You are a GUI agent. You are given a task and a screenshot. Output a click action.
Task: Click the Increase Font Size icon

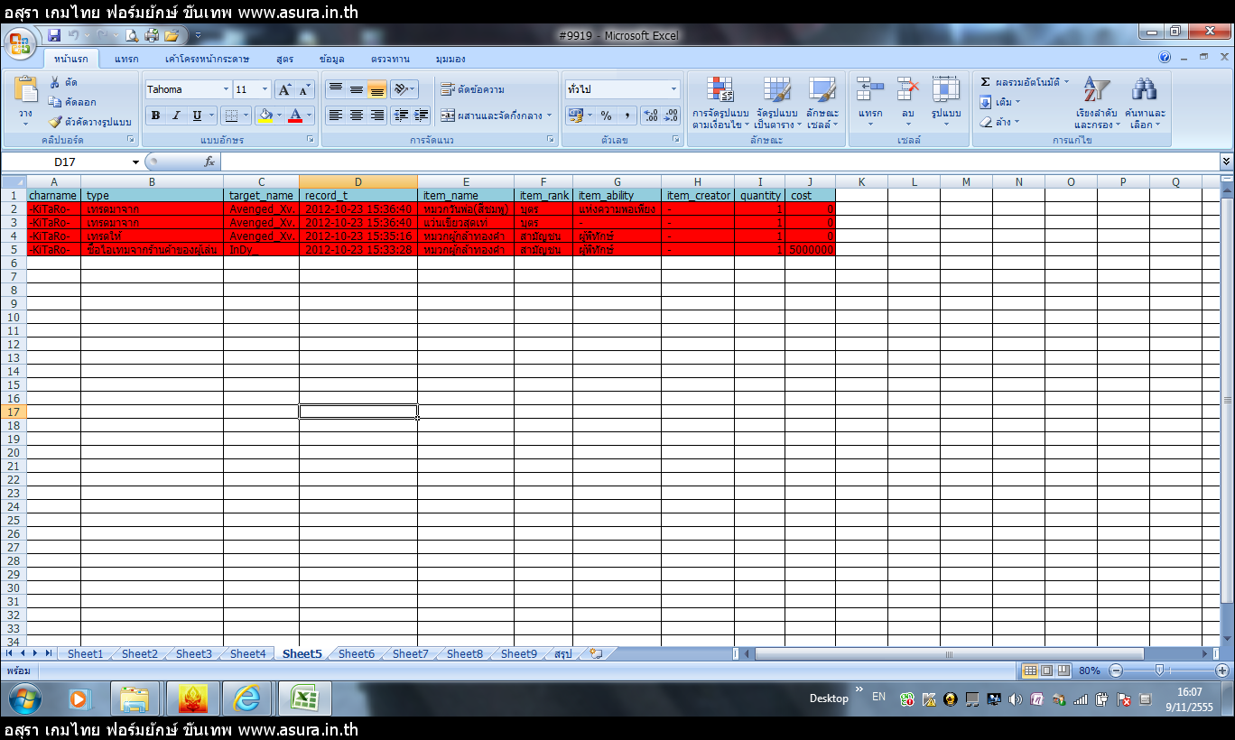click(284, 89)
